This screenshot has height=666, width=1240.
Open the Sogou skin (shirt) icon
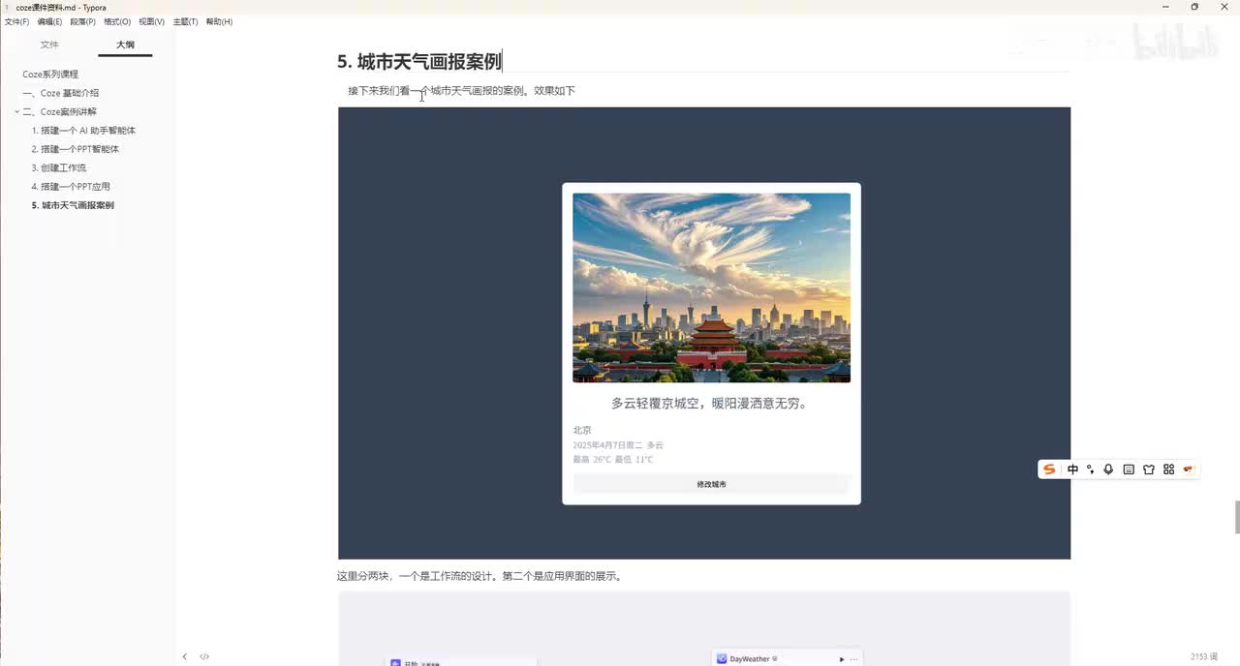point(1149,469)
